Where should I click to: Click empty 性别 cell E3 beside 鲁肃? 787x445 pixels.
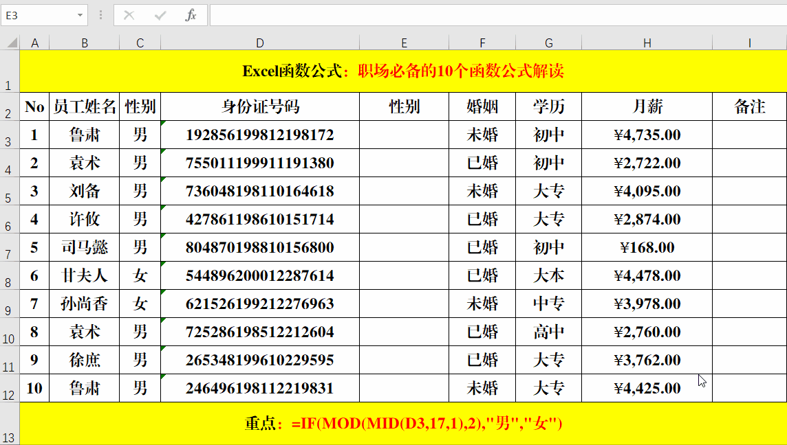click(x=404, y=135)
